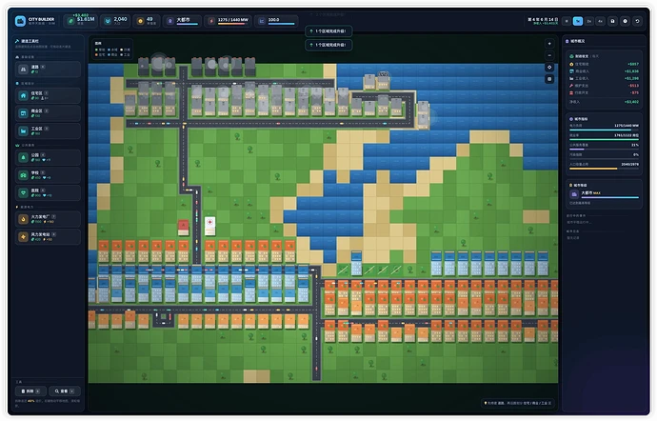This screenshot has width=657, height=421.
Task: Click the save game icon in top bar
Action: (x=612, y=21)
